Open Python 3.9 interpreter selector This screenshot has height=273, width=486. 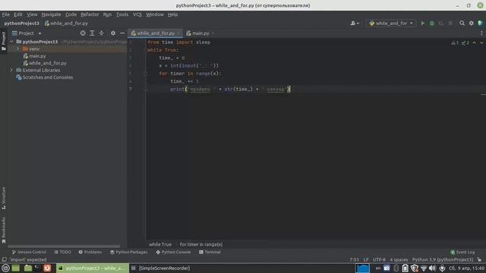442,259
